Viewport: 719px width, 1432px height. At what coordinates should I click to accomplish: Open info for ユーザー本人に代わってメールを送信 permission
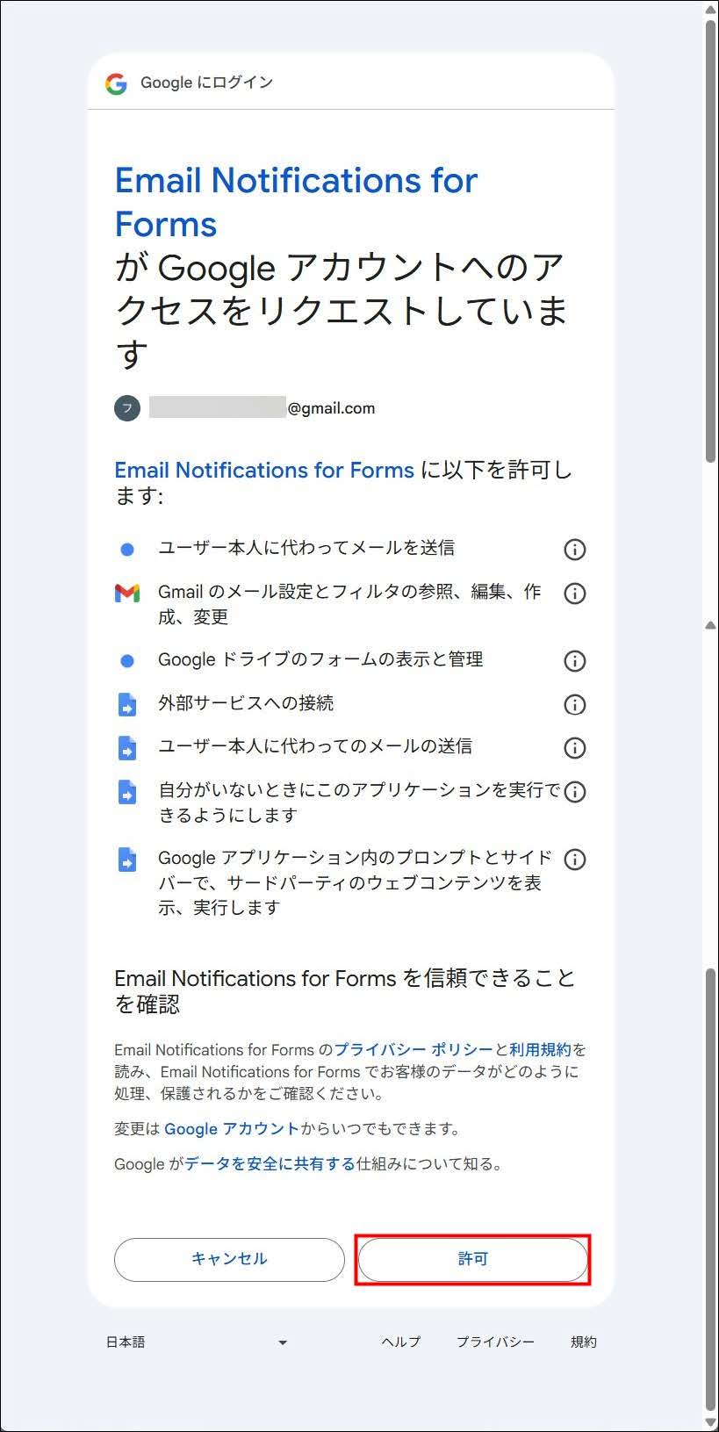point(574,550)
